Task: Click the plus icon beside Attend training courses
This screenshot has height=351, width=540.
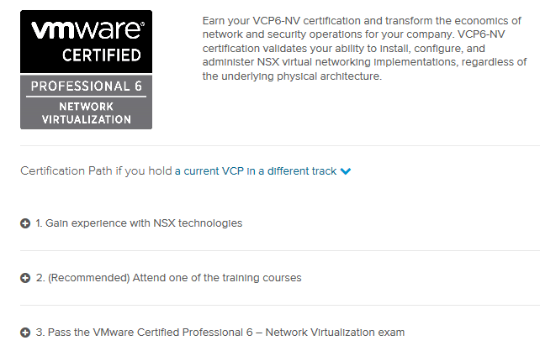Action: tap(25, 278)
